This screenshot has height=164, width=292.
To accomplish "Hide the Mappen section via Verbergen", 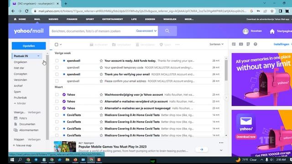I will click(34, 139).
